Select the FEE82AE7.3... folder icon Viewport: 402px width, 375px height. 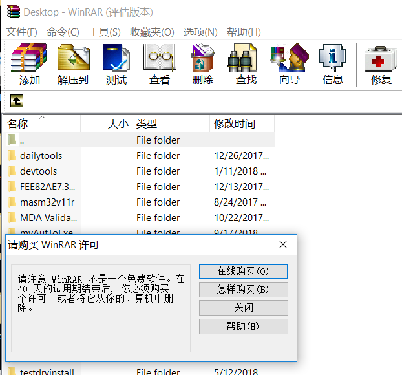[12, 186]
